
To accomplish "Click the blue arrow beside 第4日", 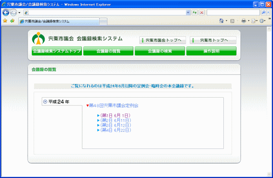I will point(98,130).
